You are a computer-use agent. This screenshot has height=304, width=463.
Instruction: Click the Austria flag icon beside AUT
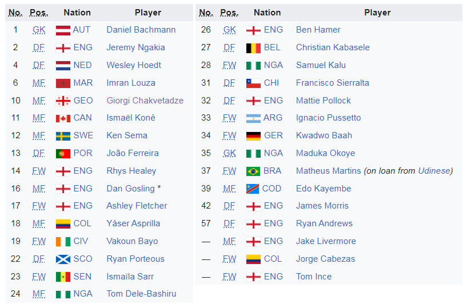tap(63, 30)
